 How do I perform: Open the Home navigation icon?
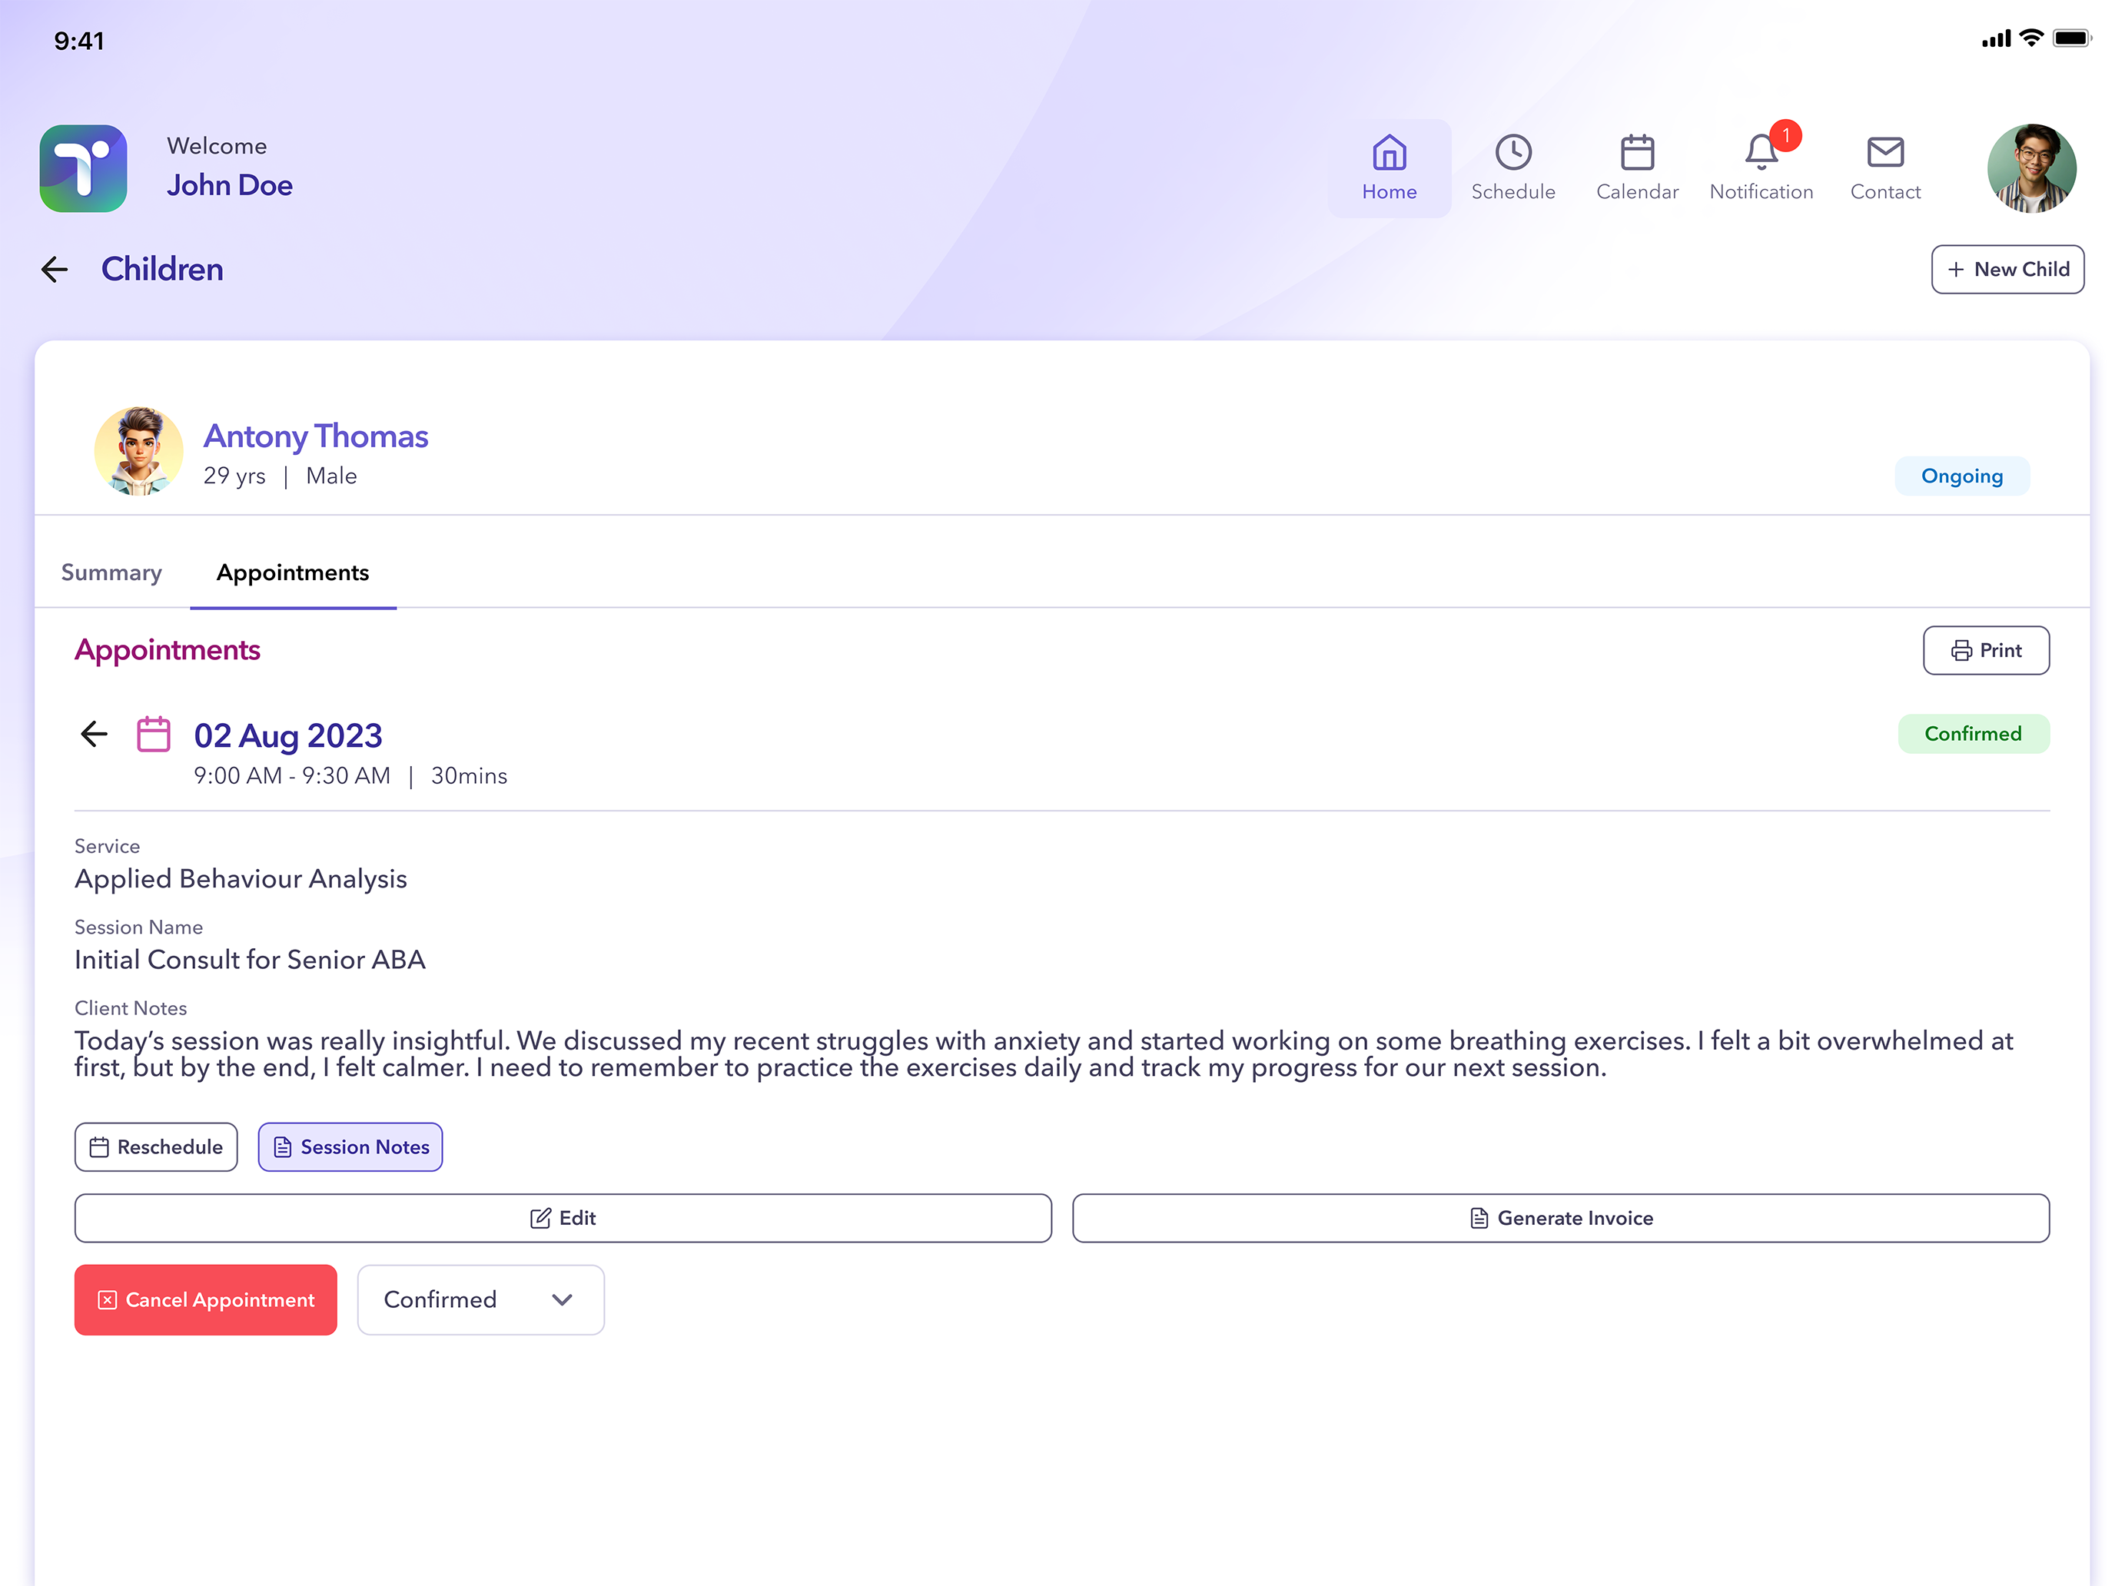[1388, 153]
